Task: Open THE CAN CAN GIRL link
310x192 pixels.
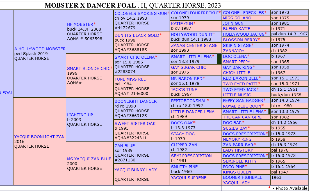Action: [242, 117]
